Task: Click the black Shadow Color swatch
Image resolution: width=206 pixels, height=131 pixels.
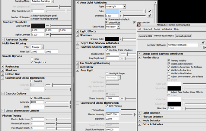Action: [112, 39]
